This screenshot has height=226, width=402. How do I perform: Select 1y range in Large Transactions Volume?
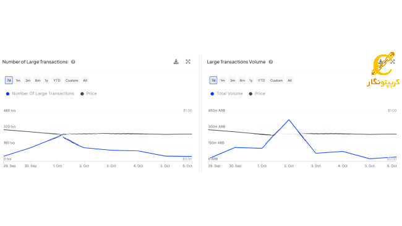(251, 80)
